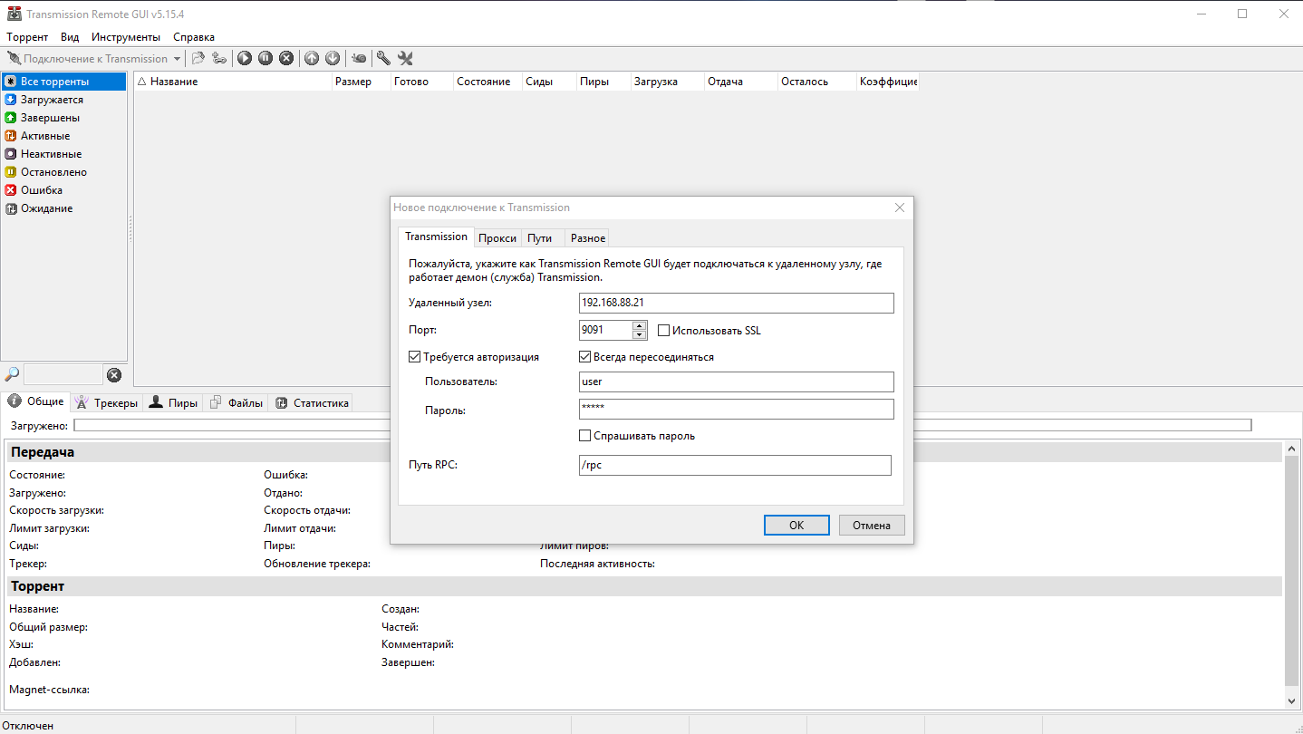Screen dimensions: 1303x734
Task: Click the Путь RPC input field
Action: pyautogui.click(x=735, y=465)
